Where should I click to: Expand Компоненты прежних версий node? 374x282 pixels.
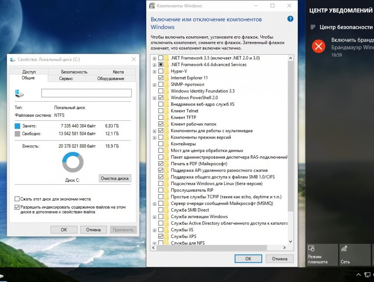click(154, 138)
